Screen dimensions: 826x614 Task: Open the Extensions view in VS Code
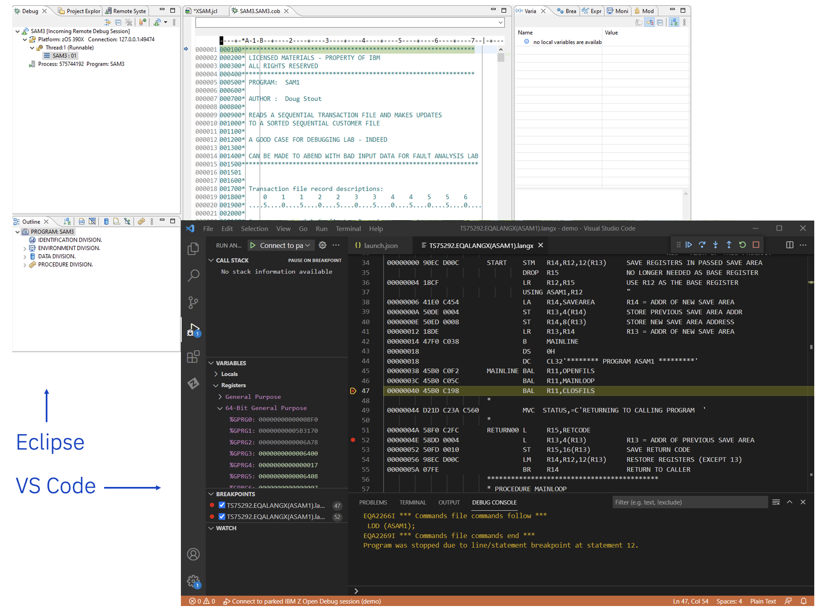click(193, 357)
